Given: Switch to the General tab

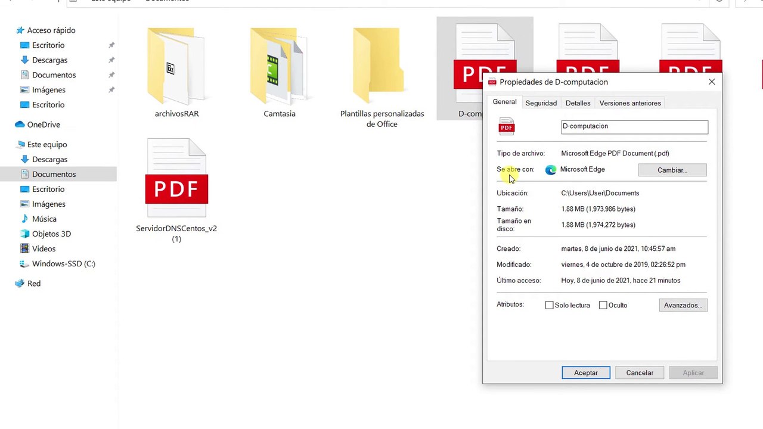Looking at the screenshot, I should click(x=504, y=102).
